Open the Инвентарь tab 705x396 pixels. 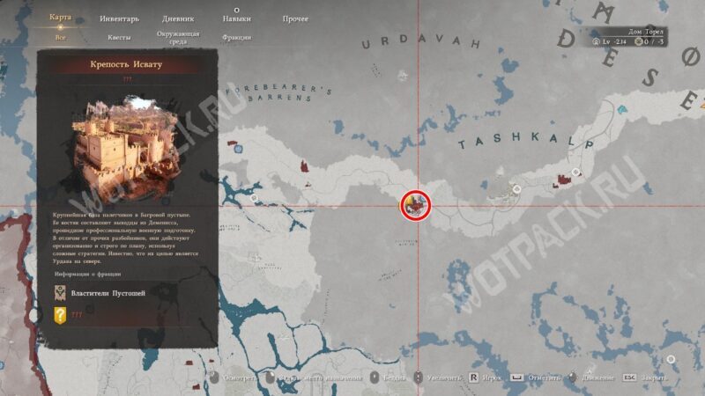118,18
